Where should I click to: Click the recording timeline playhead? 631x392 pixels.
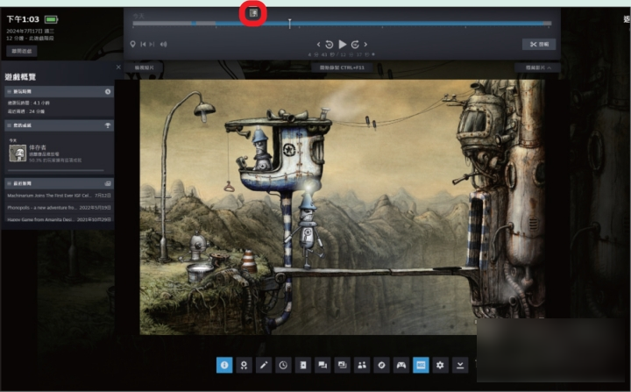pos(289,23)
